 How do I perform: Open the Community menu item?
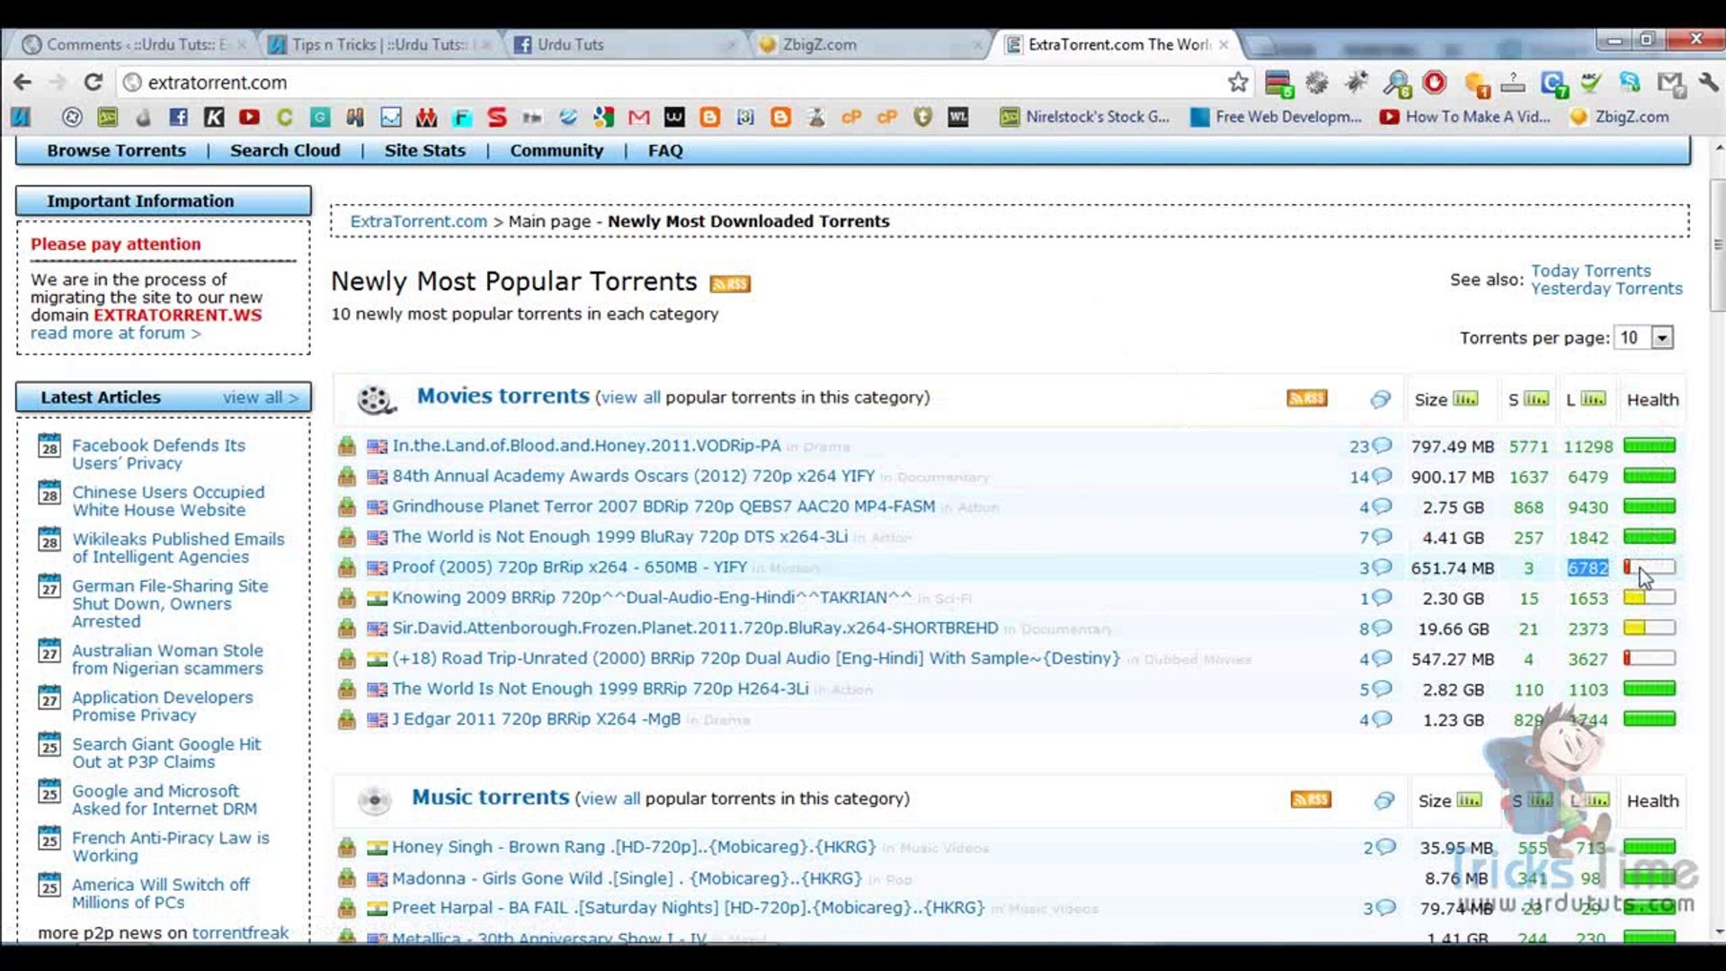pyautogui.click(x=556, y=150)
